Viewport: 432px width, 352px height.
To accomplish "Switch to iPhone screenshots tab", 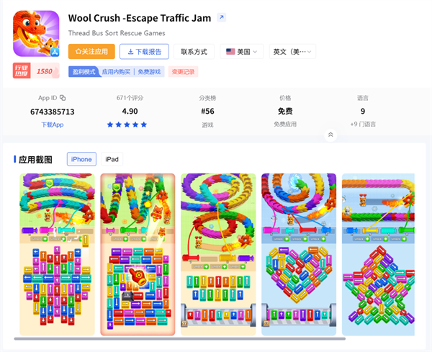I will coord(81,159).
